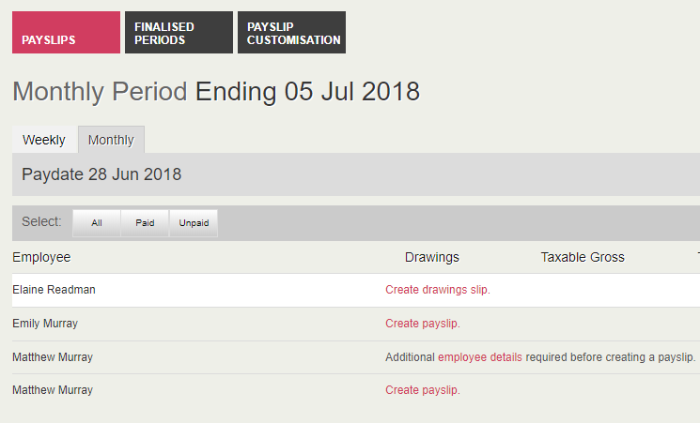Open the Payslips tab

66,33
